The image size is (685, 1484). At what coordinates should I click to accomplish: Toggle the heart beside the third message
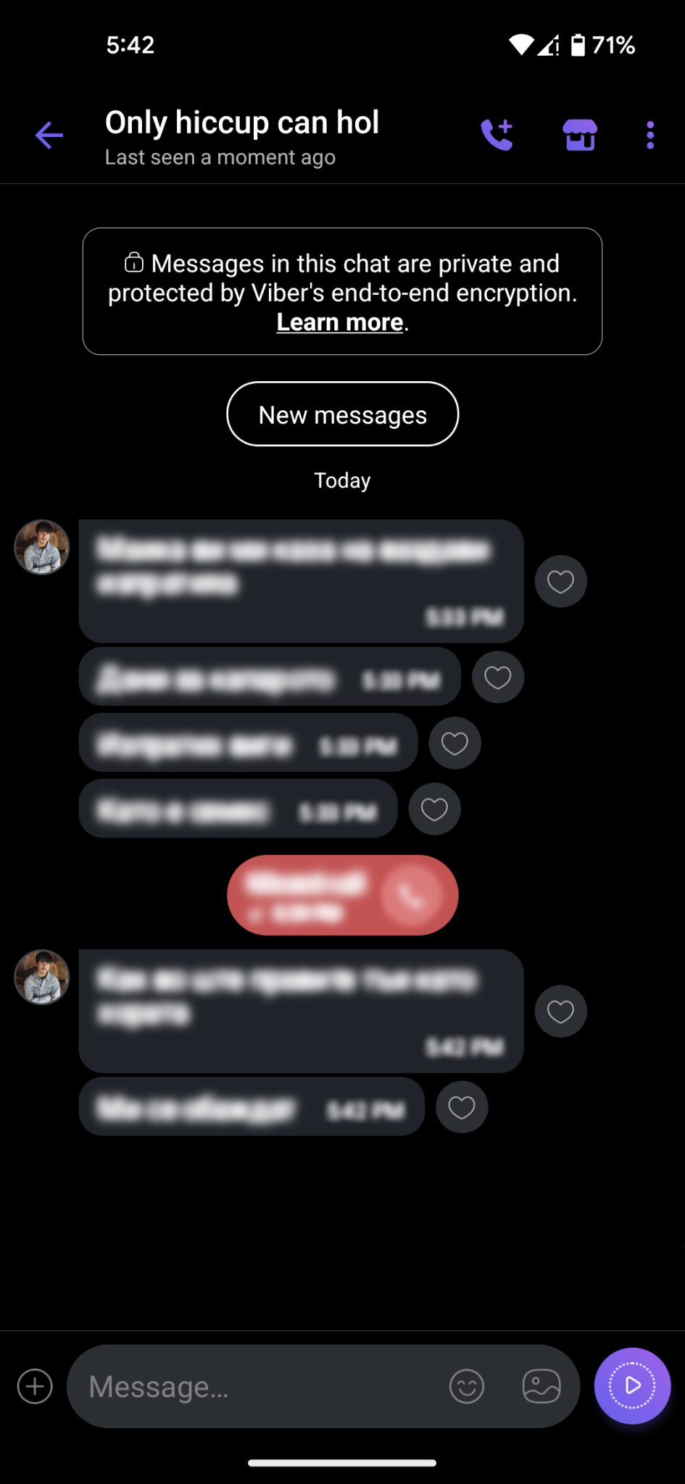[455, 743]
